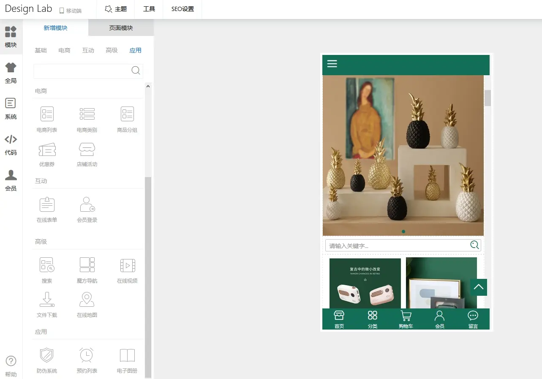Screen dimensions: 542x379
Task: Choose the 店铺活动 module icon
Action: click(x=87, y=150)
